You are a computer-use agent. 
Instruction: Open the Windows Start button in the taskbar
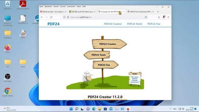[71, 109]
